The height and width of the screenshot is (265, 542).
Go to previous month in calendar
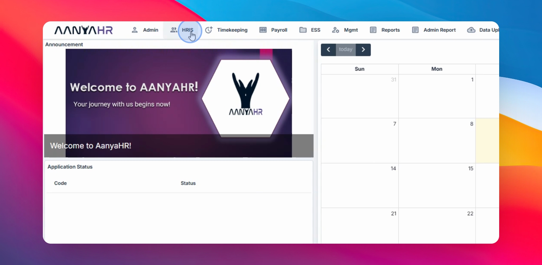tap(328, 50)
